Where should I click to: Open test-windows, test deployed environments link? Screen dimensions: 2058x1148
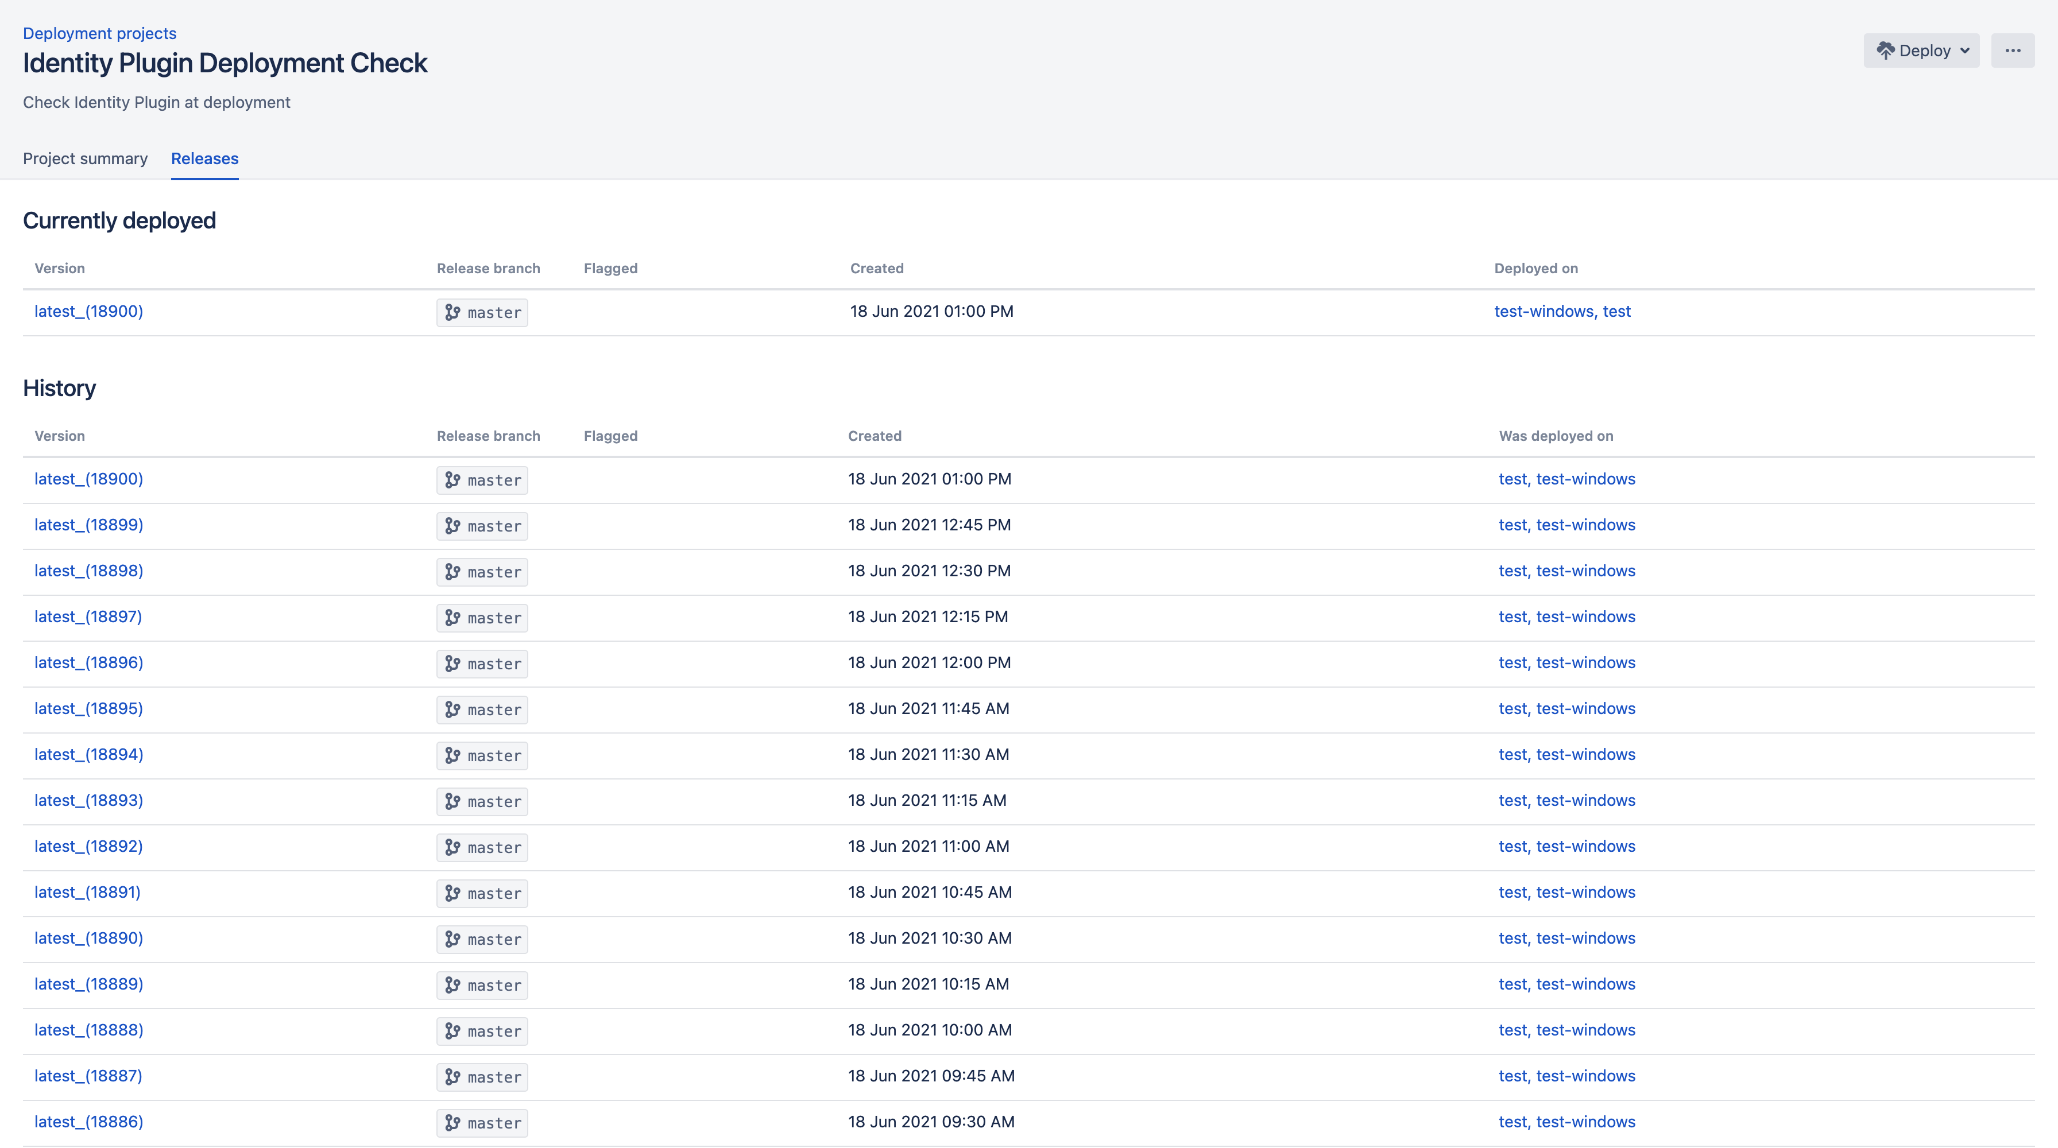pos(1562,311)
